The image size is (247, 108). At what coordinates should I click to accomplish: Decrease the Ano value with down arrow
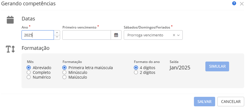click(57, 37)
